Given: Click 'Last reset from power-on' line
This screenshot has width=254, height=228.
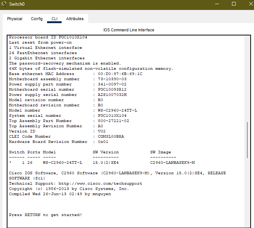Looking at the screenshot, I should pyautogui.click(x=40, y=43).
